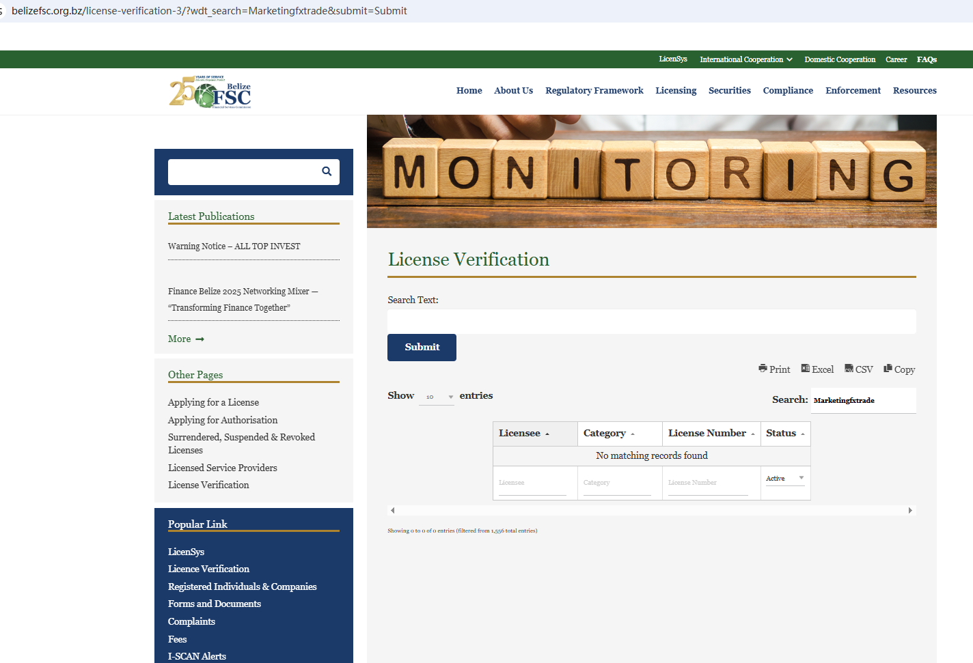Viewport: 973px width, 663px height.
Task: Open Warning Notice – ALL TOP INVEST link
Action: click(x=234, y=246)
